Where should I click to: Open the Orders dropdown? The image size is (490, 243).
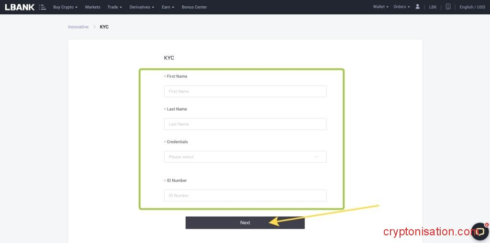[x=401, y=7]
